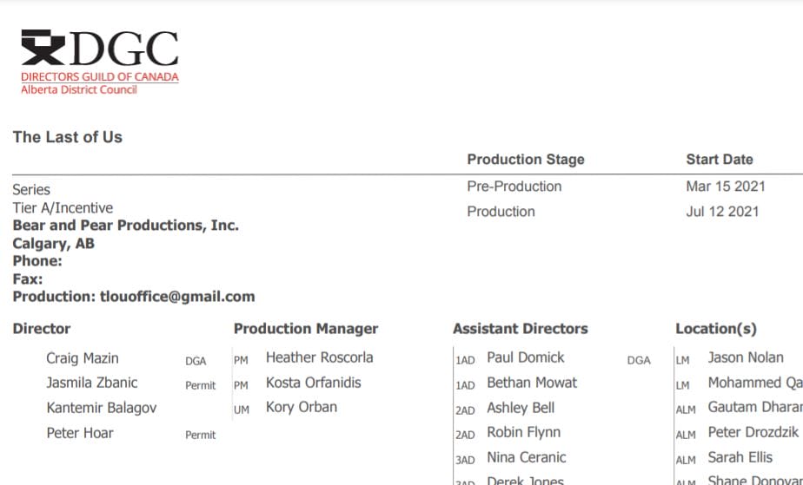This screenshot has width=803, height=485.
Task: Select production manager Heather Roscorla
Action: pos(320,357)
